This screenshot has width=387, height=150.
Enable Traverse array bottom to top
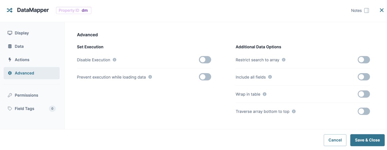[x=364, y=111]
